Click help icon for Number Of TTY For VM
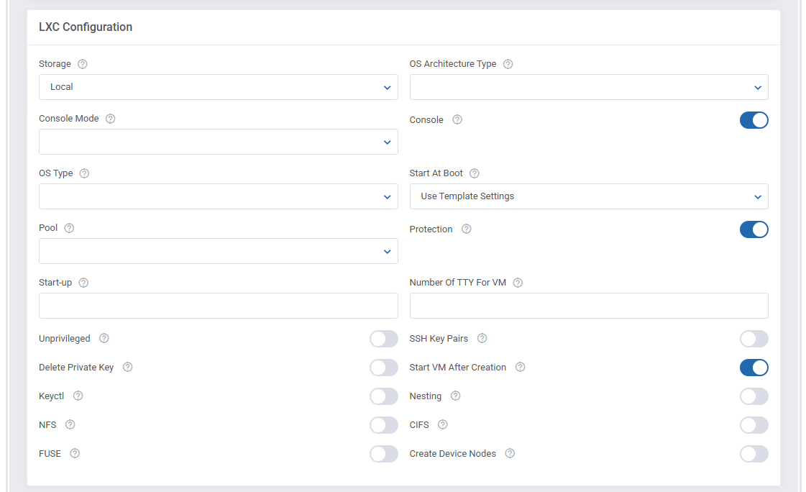 point(518,283)
